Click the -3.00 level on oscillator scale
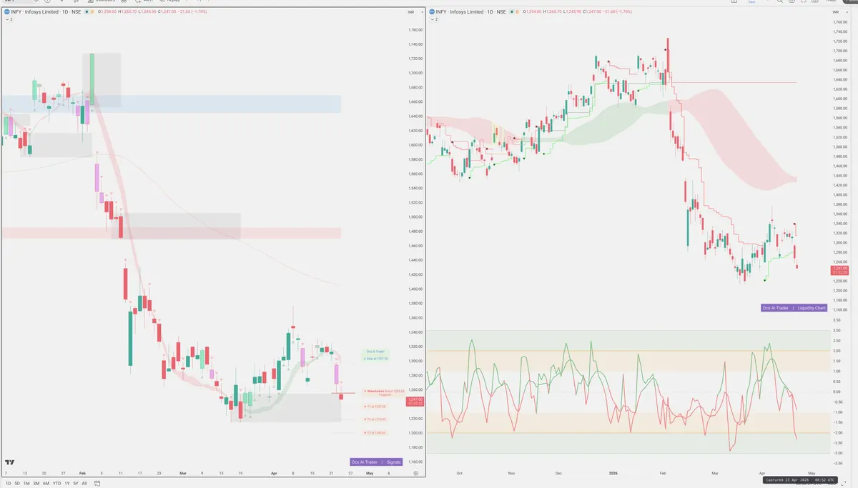This screenshot has height=488, width=858. click(x=838, y=452)
